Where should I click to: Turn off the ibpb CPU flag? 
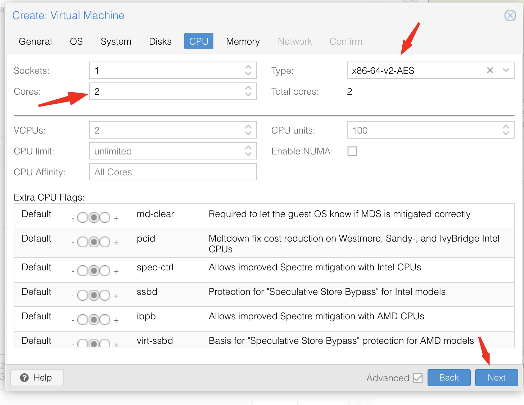(x=83, y=320)
